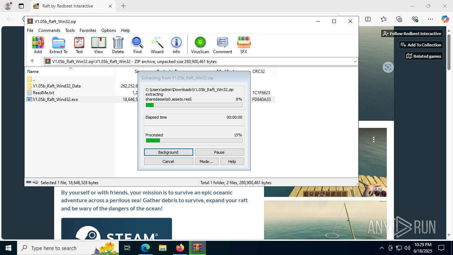This screenshot has width=453, height=255.
Task: Launch the Wizard tool
Action: coord(157,45)
